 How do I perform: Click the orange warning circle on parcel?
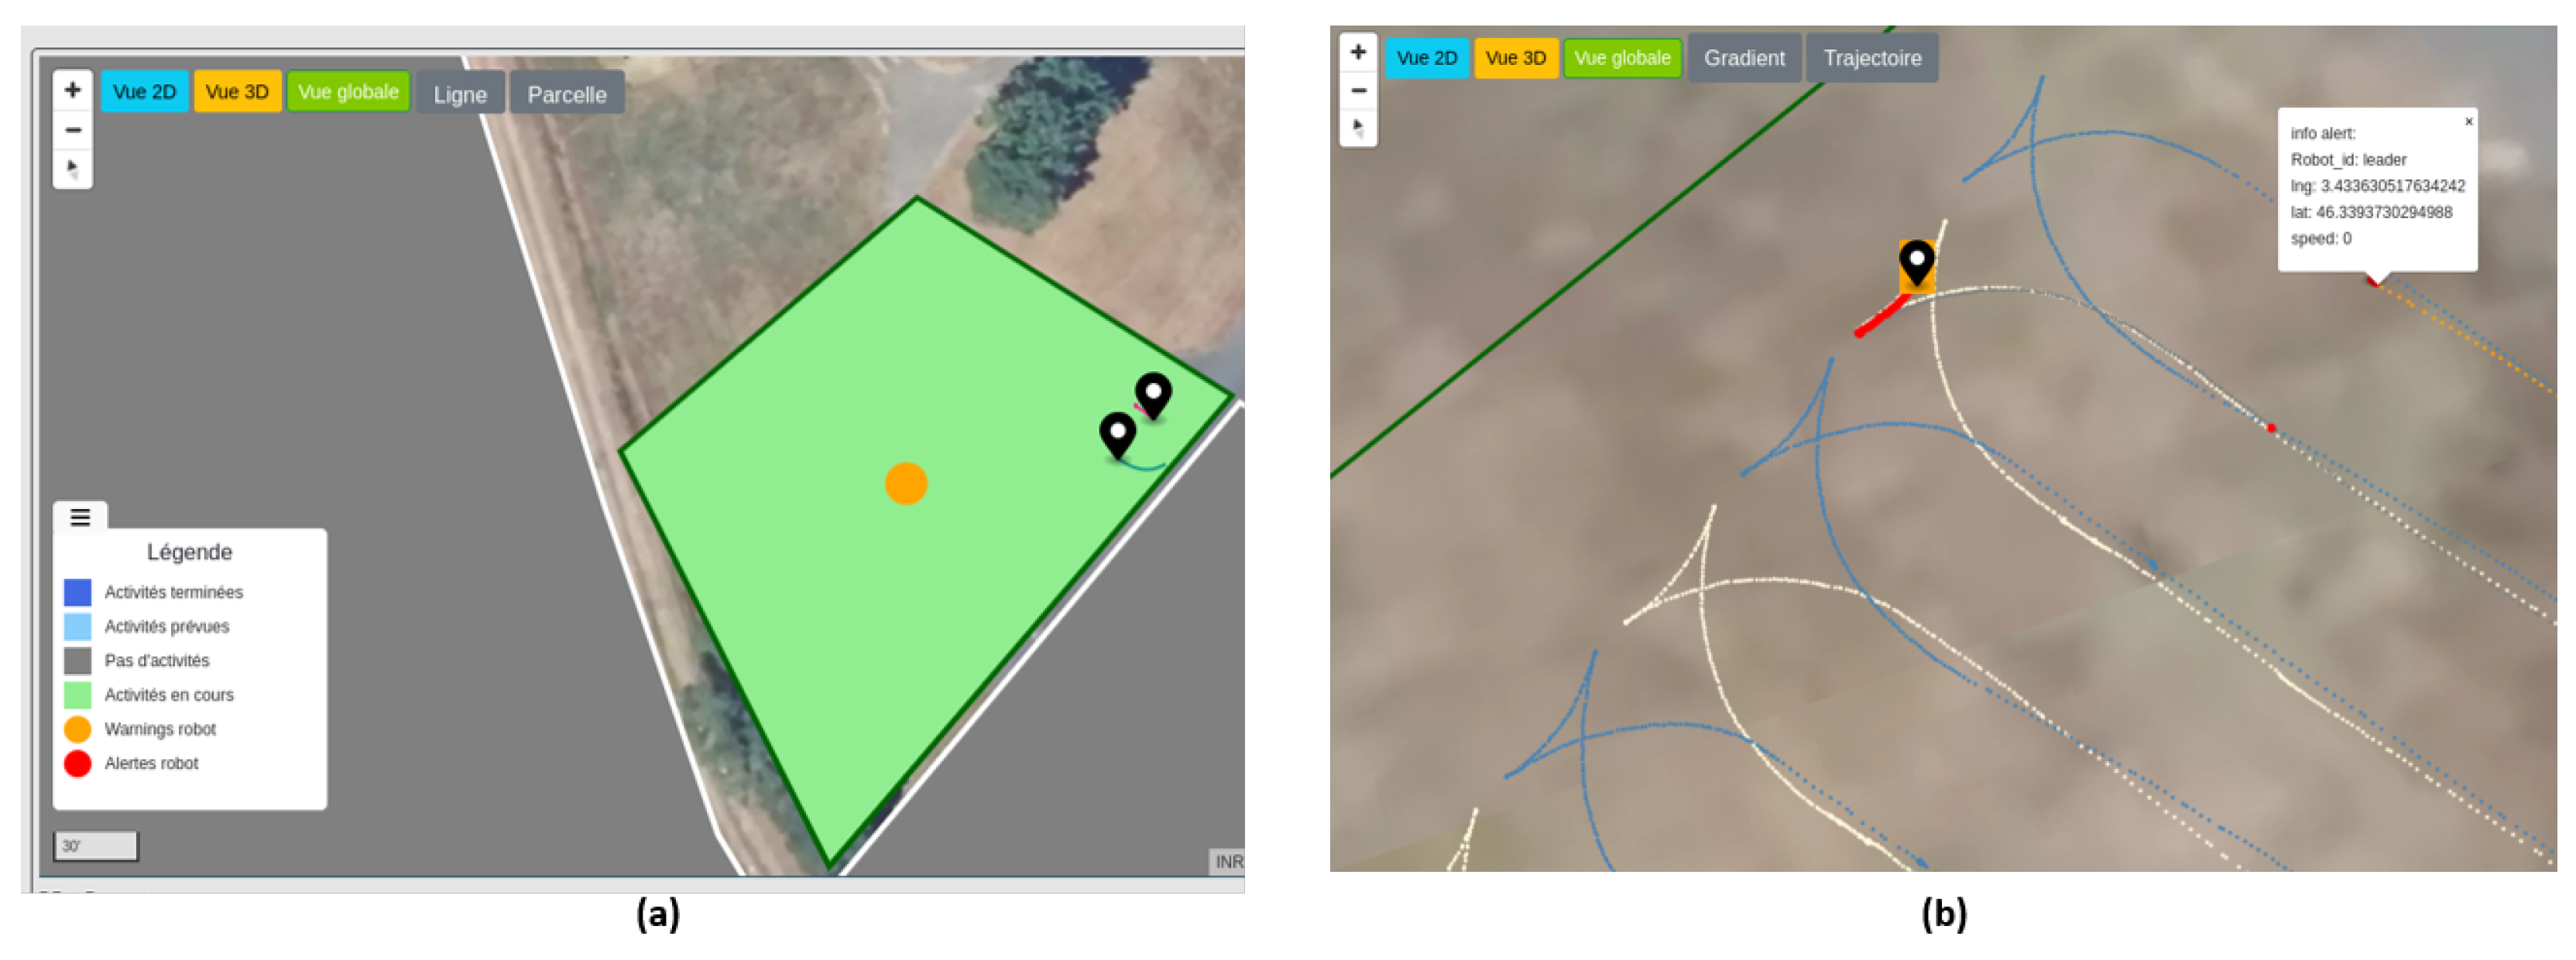pos(906,483)
